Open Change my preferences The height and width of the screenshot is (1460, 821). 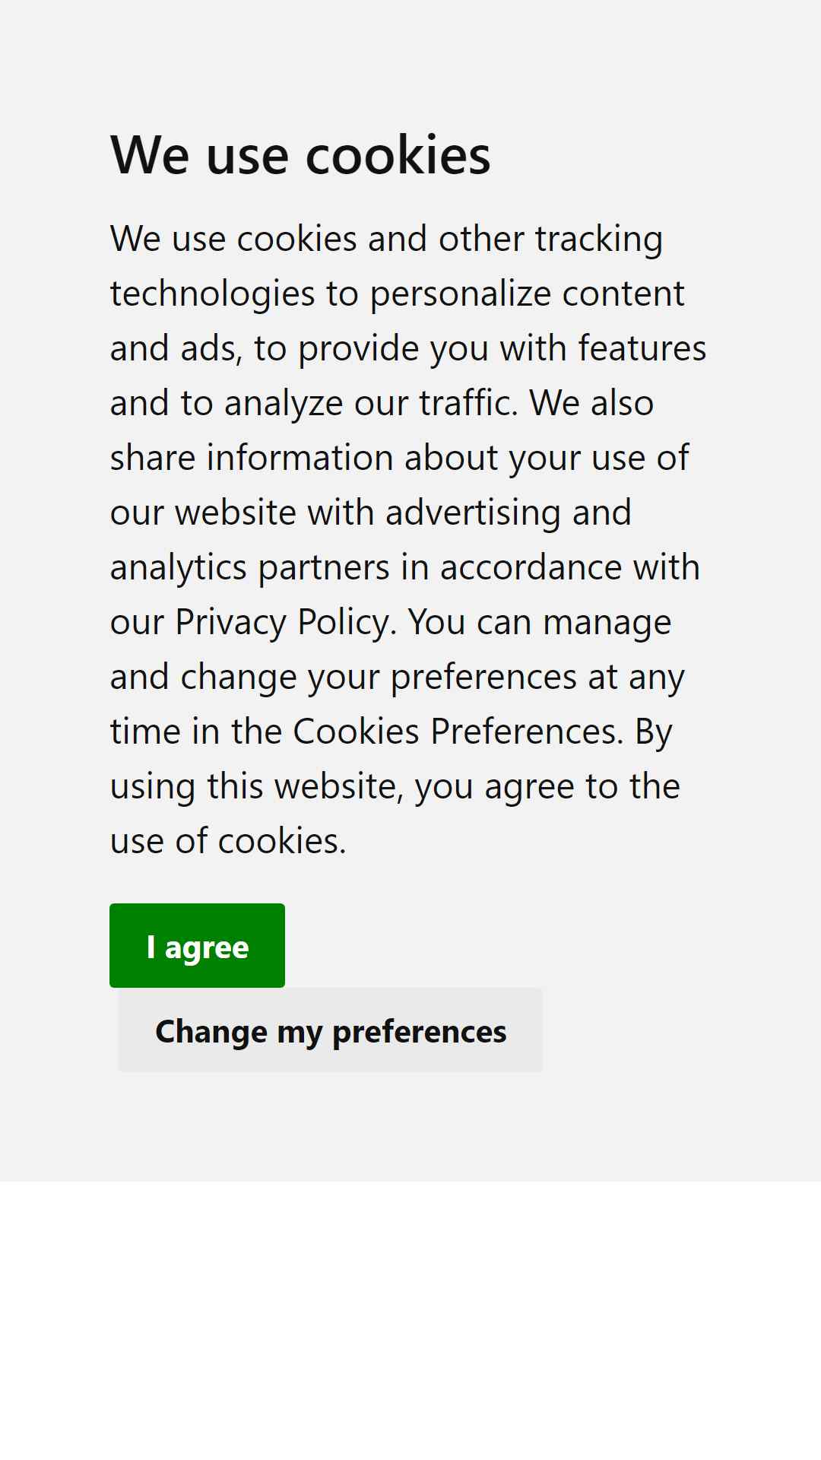[x=331, y=1030]
